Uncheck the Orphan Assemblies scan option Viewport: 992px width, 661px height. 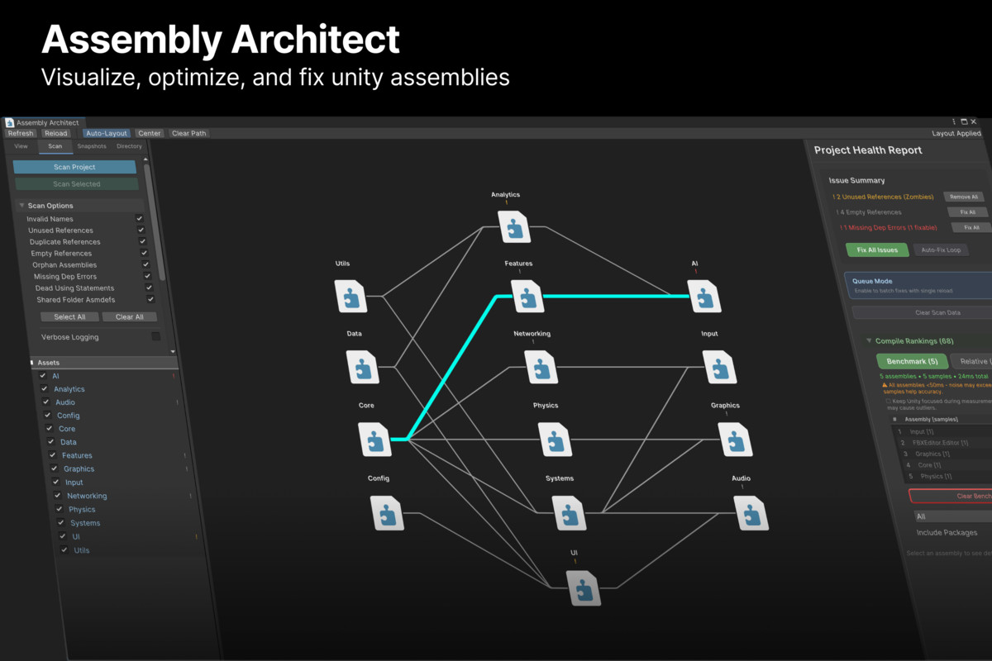click(146, 264)
